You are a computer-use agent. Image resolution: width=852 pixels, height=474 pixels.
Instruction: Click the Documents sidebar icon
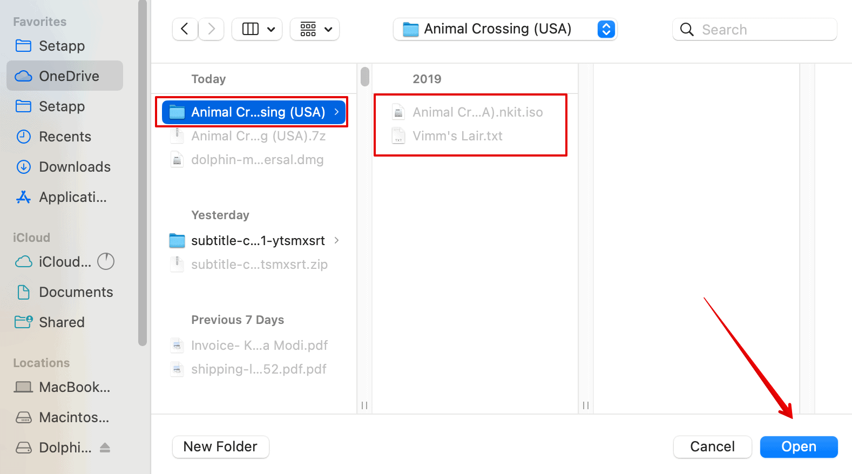tap(23, 292)
